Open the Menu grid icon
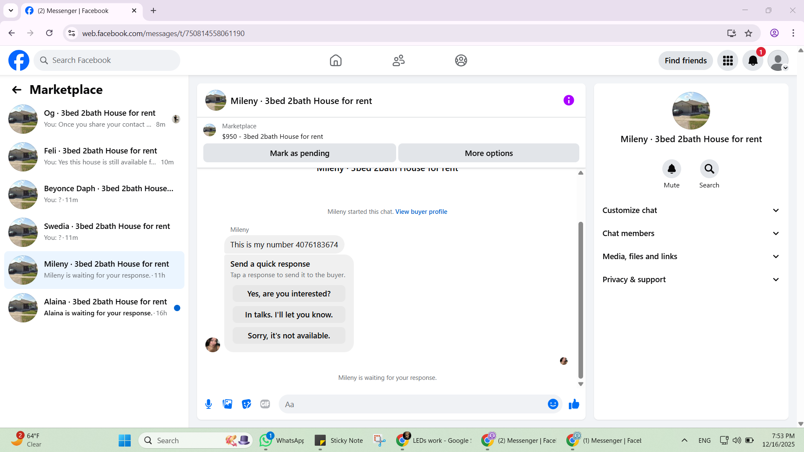Screen dimensions: 804x452 click(x=728, y=60)
